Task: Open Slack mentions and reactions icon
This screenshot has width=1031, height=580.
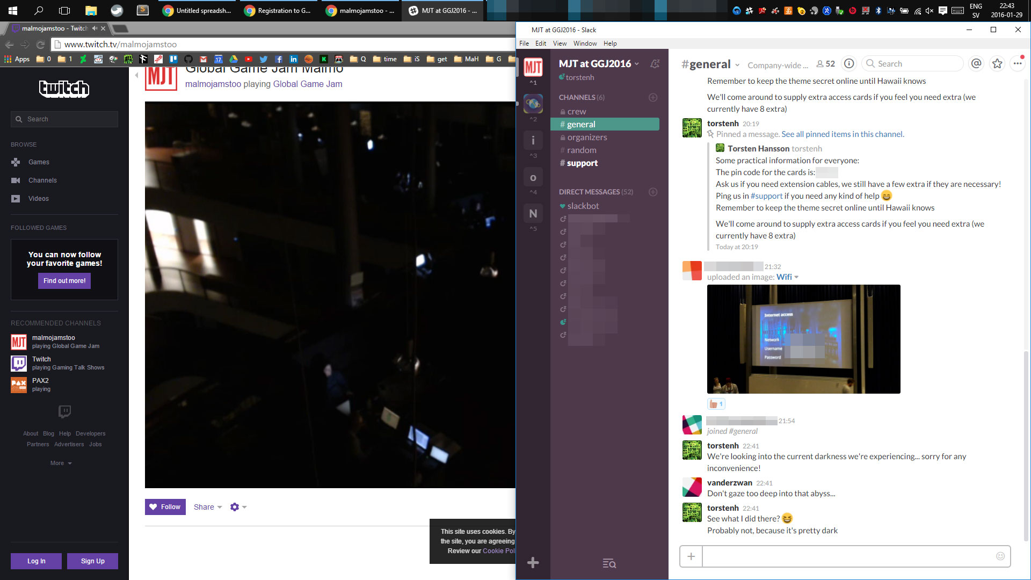Action: tap(976, 64)
